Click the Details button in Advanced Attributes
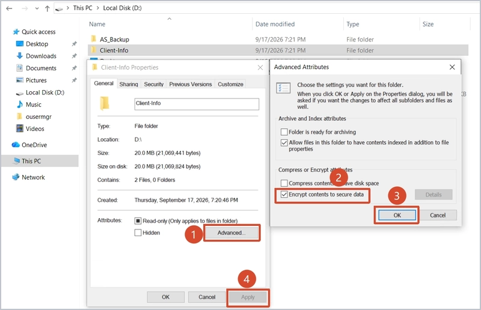Screen dimensions: 481x310 point(434,195)
